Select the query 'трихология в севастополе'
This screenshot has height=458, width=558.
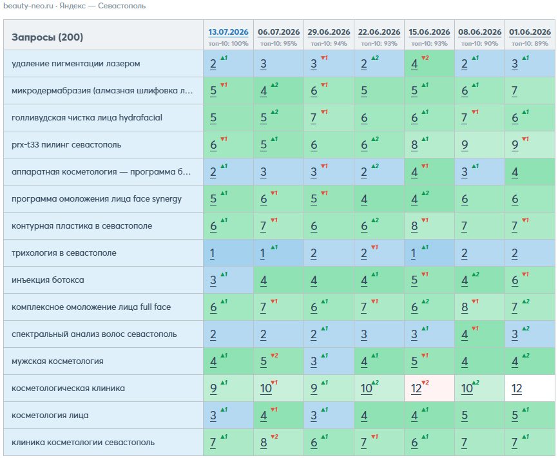click(x=64, y=253)
